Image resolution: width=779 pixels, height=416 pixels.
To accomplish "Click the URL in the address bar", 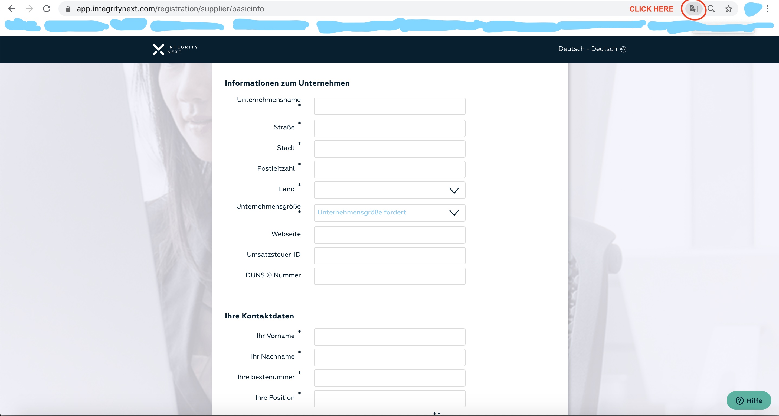I will click(170, 9).
